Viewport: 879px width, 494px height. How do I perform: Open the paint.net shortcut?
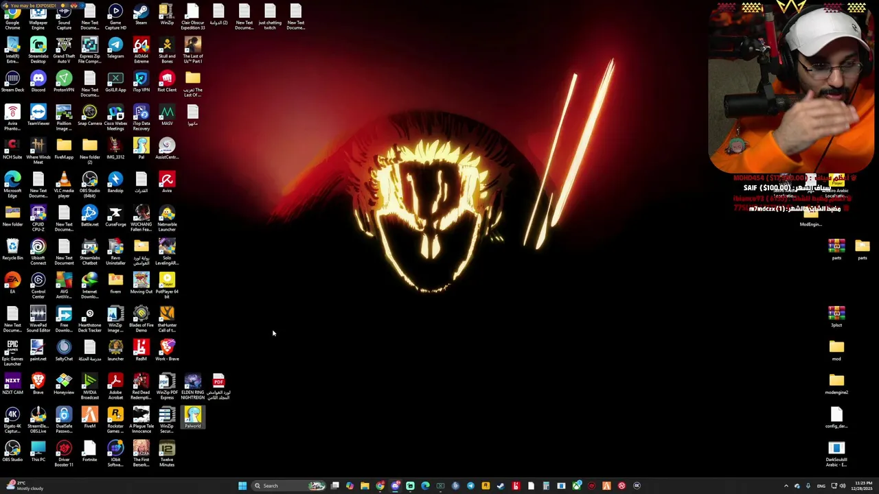pyautogui.click(x=38, y=351)
